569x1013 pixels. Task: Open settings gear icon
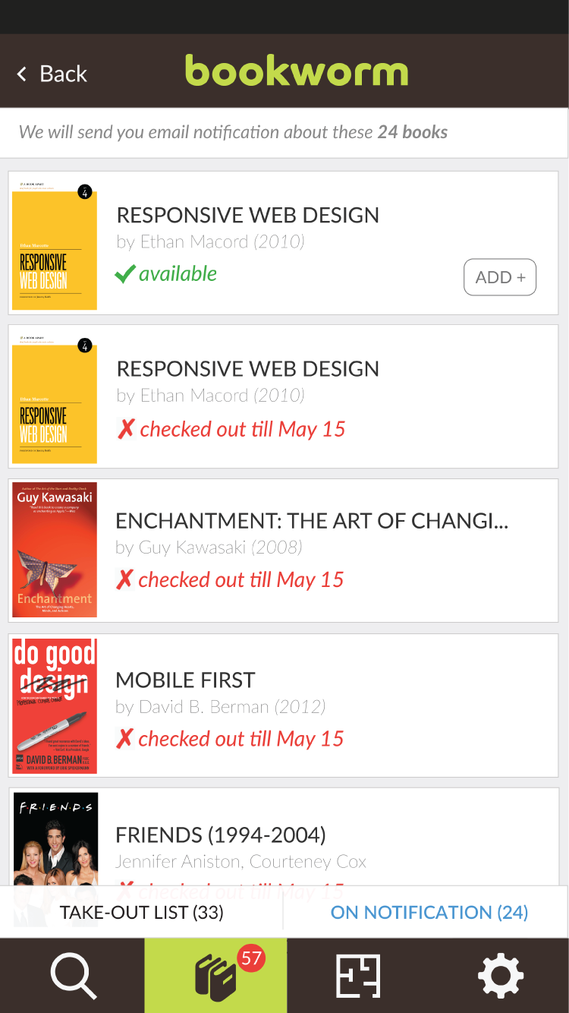(500, 976)
